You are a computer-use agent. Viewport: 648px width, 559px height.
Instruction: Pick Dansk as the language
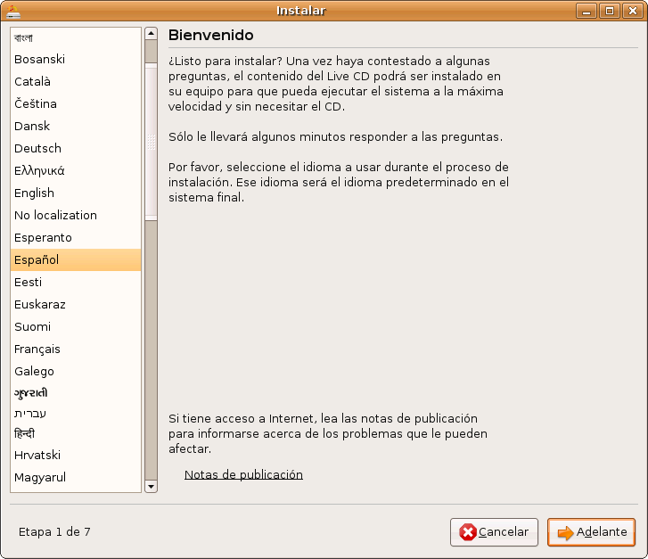76,126
